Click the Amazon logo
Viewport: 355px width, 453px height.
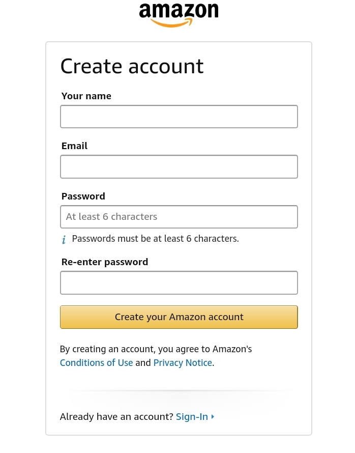[179, 14]
